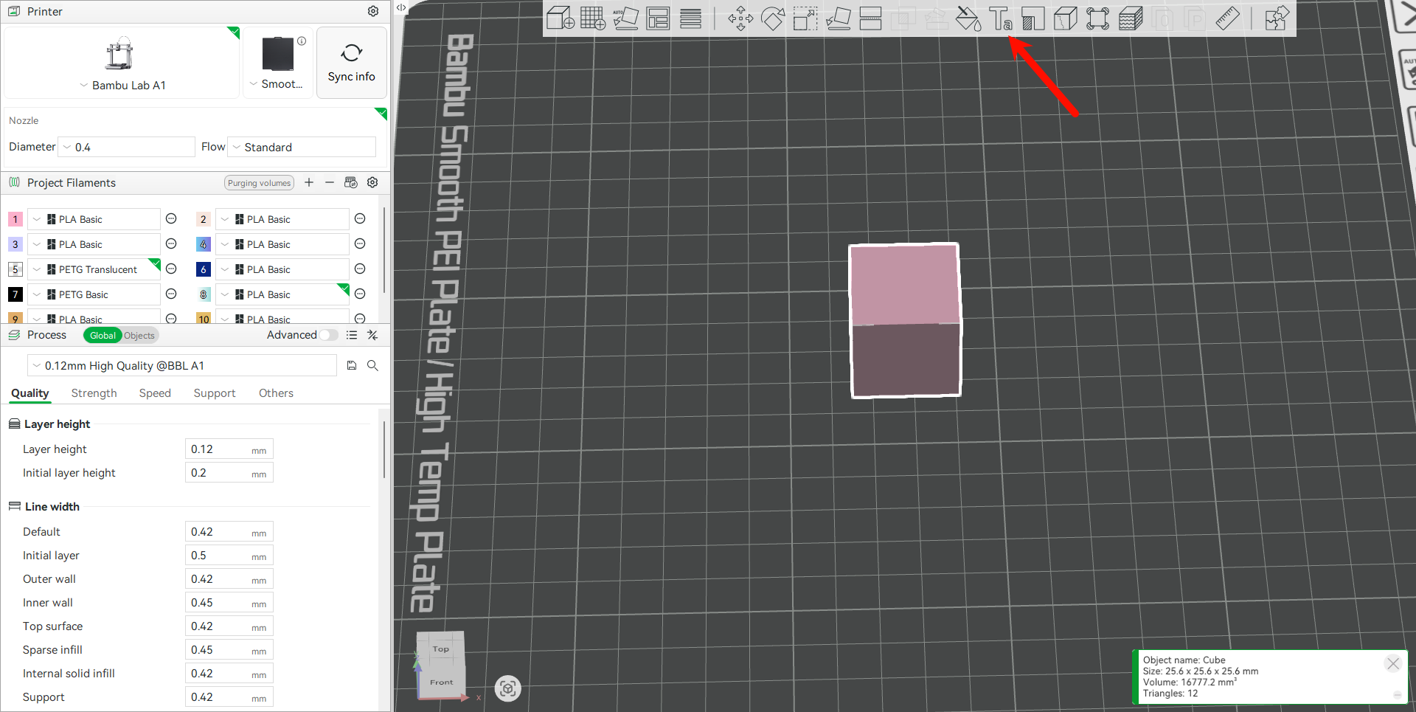Screen dimensions: 1416x712
Task: Open the 0.12mm High Quality preset dropdown
Action: 182,365
